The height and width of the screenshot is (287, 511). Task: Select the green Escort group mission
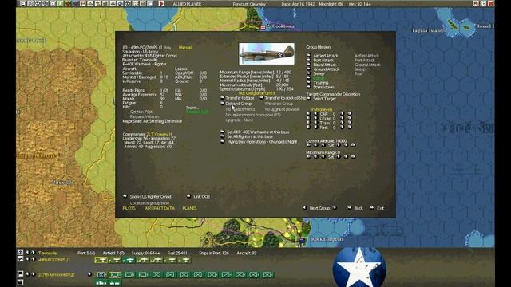click(308, 78)
